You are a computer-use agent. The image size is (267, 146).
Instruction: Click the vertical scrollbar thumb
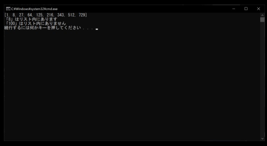262,20
